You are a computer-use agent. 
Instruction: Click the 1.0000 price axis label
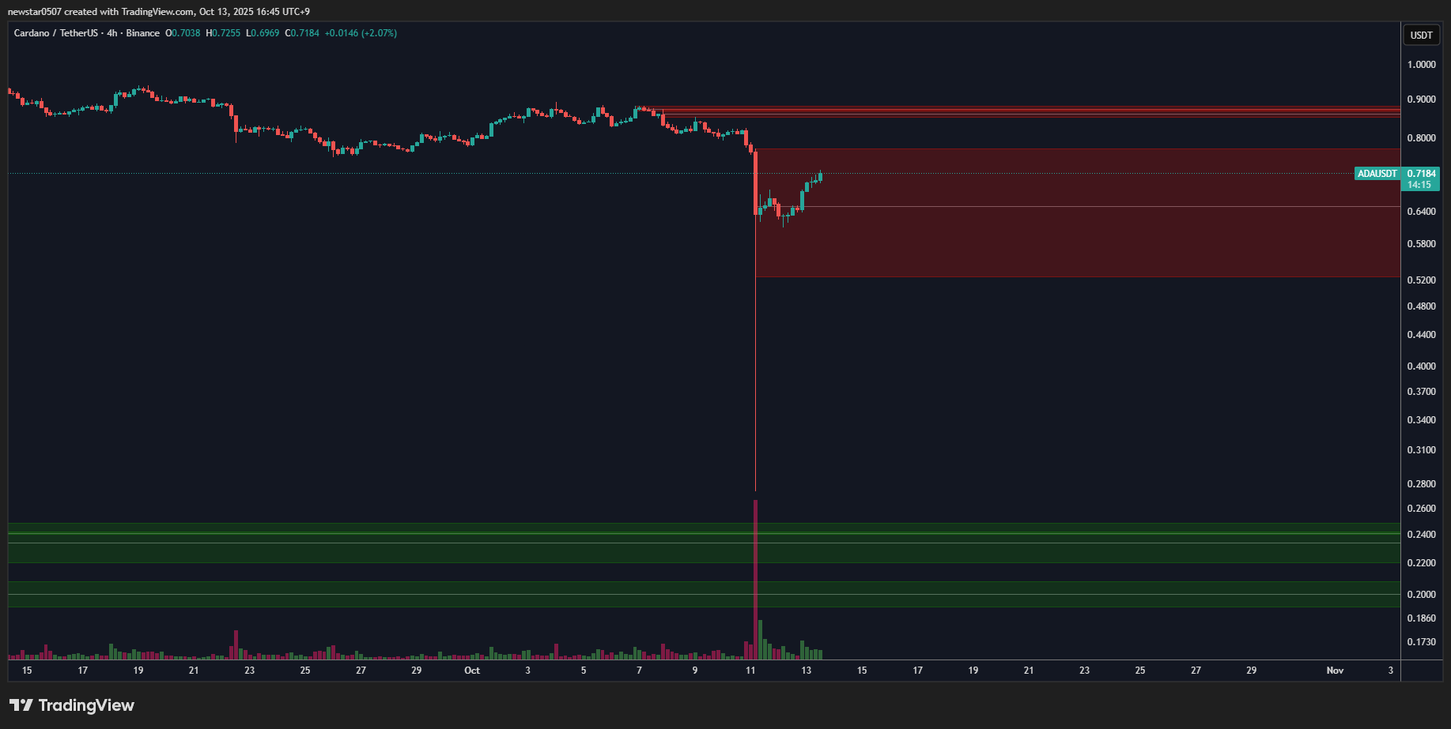pyautogui.click(x=1421, y=65)
